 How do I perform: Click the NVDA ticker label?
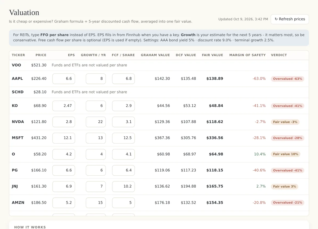coord(18,122)
